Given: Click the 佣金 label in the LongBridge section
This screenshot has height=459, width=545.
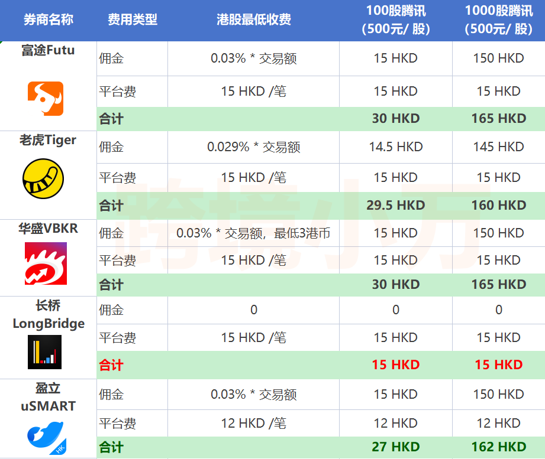Looking at the screenshot, I should 111,310.
